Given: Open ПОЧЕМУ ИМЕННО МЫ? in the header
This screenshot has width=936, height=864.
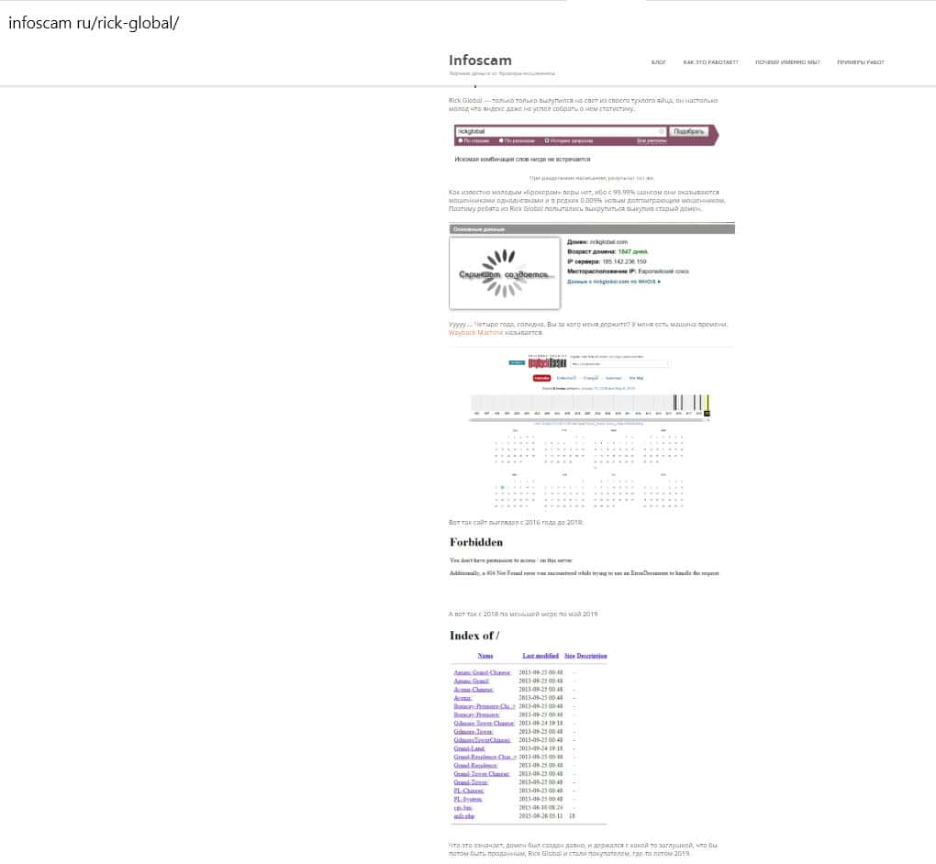Looking at the screenshot, I should (787, 62).
